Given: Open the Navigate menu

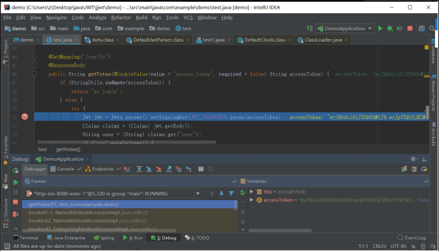Looking at the screenshot, I should coord(56,18).
